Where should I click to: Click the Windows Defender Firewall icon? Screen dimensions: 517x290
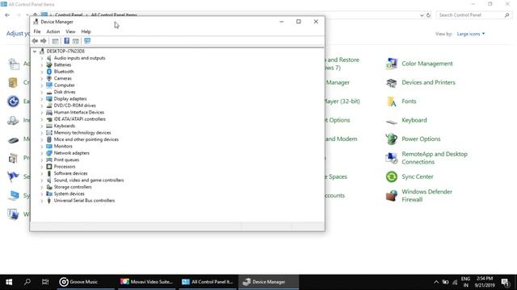[391, 196]
